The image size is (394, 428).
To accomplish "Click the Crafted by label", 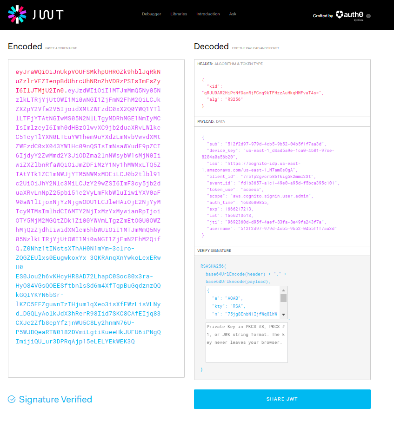I will coord(323,16).
